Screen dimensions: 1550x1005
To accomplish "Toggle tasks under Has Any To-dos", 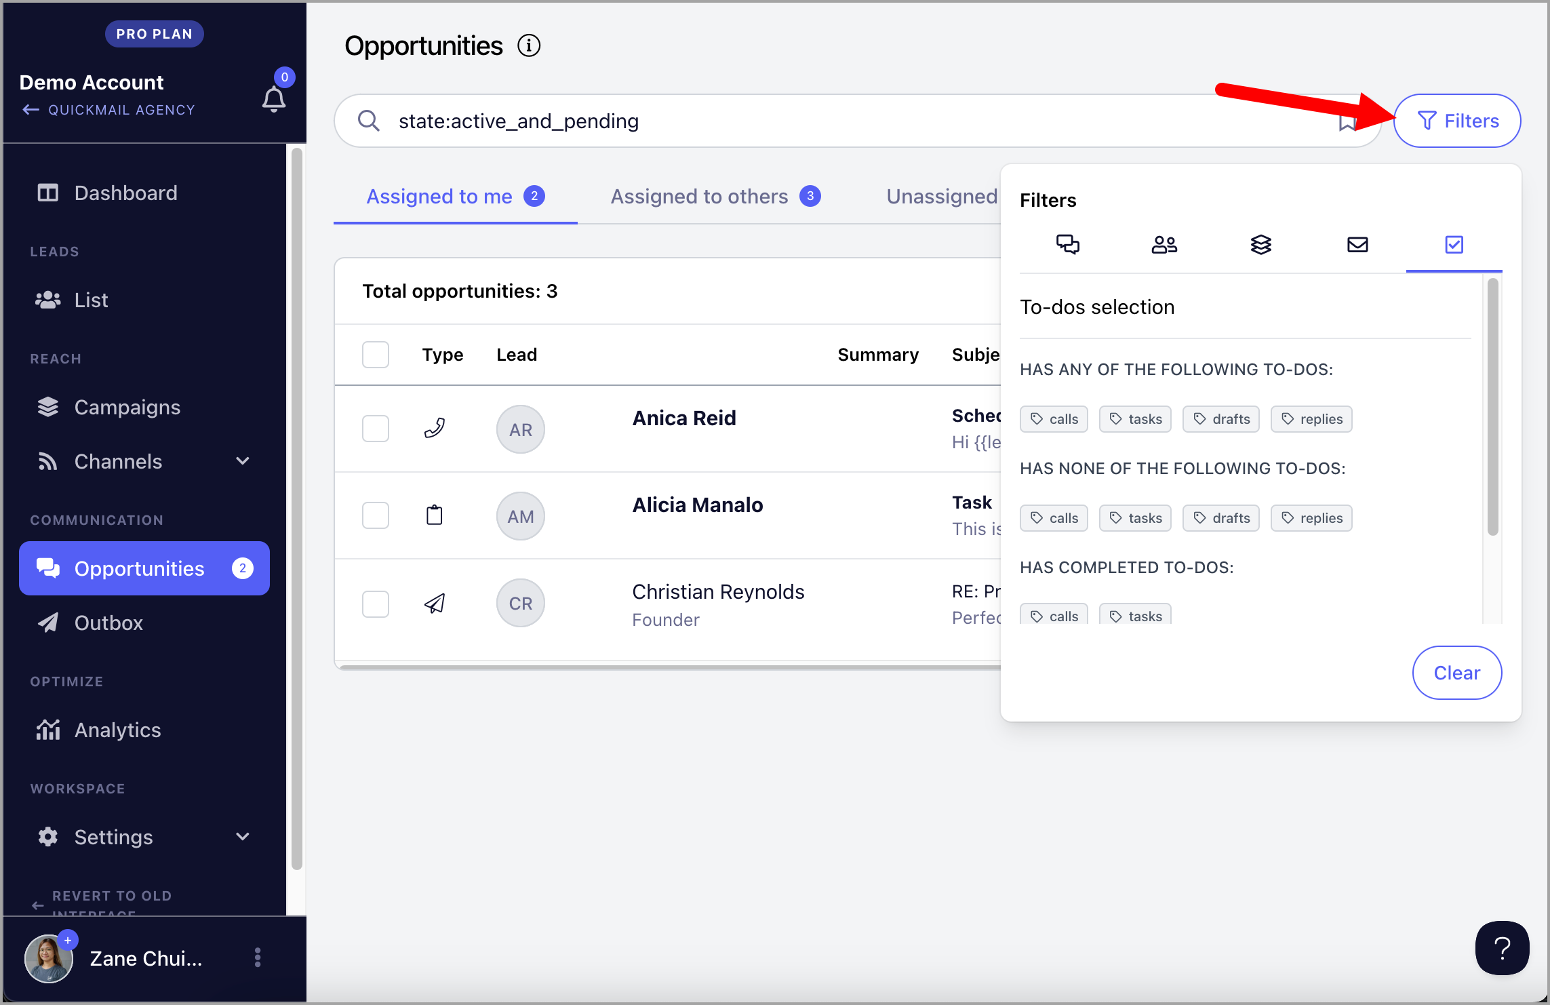I will pyautogui.click(x=1135, y=419).
